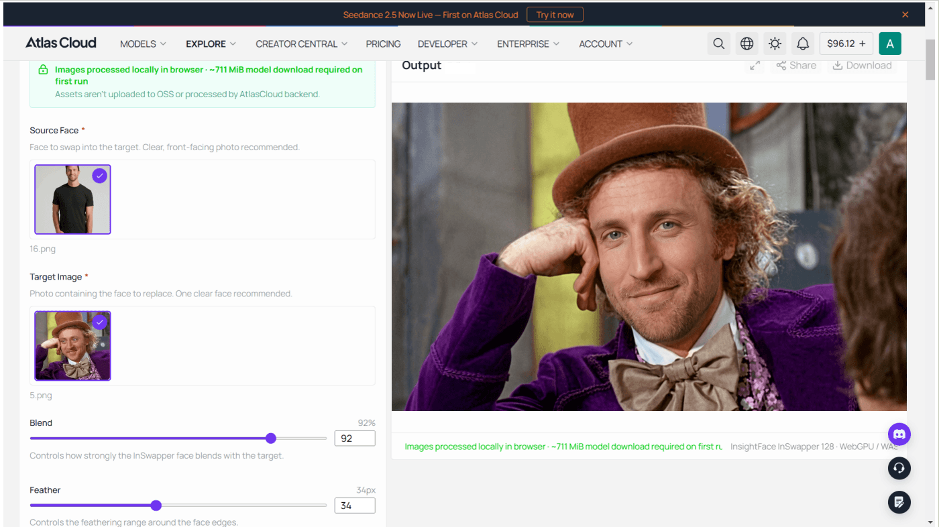Close the Seedance announcement banner
Image resolution: width=939 pixels, height=527 pixels.
[x=905, y=15]
